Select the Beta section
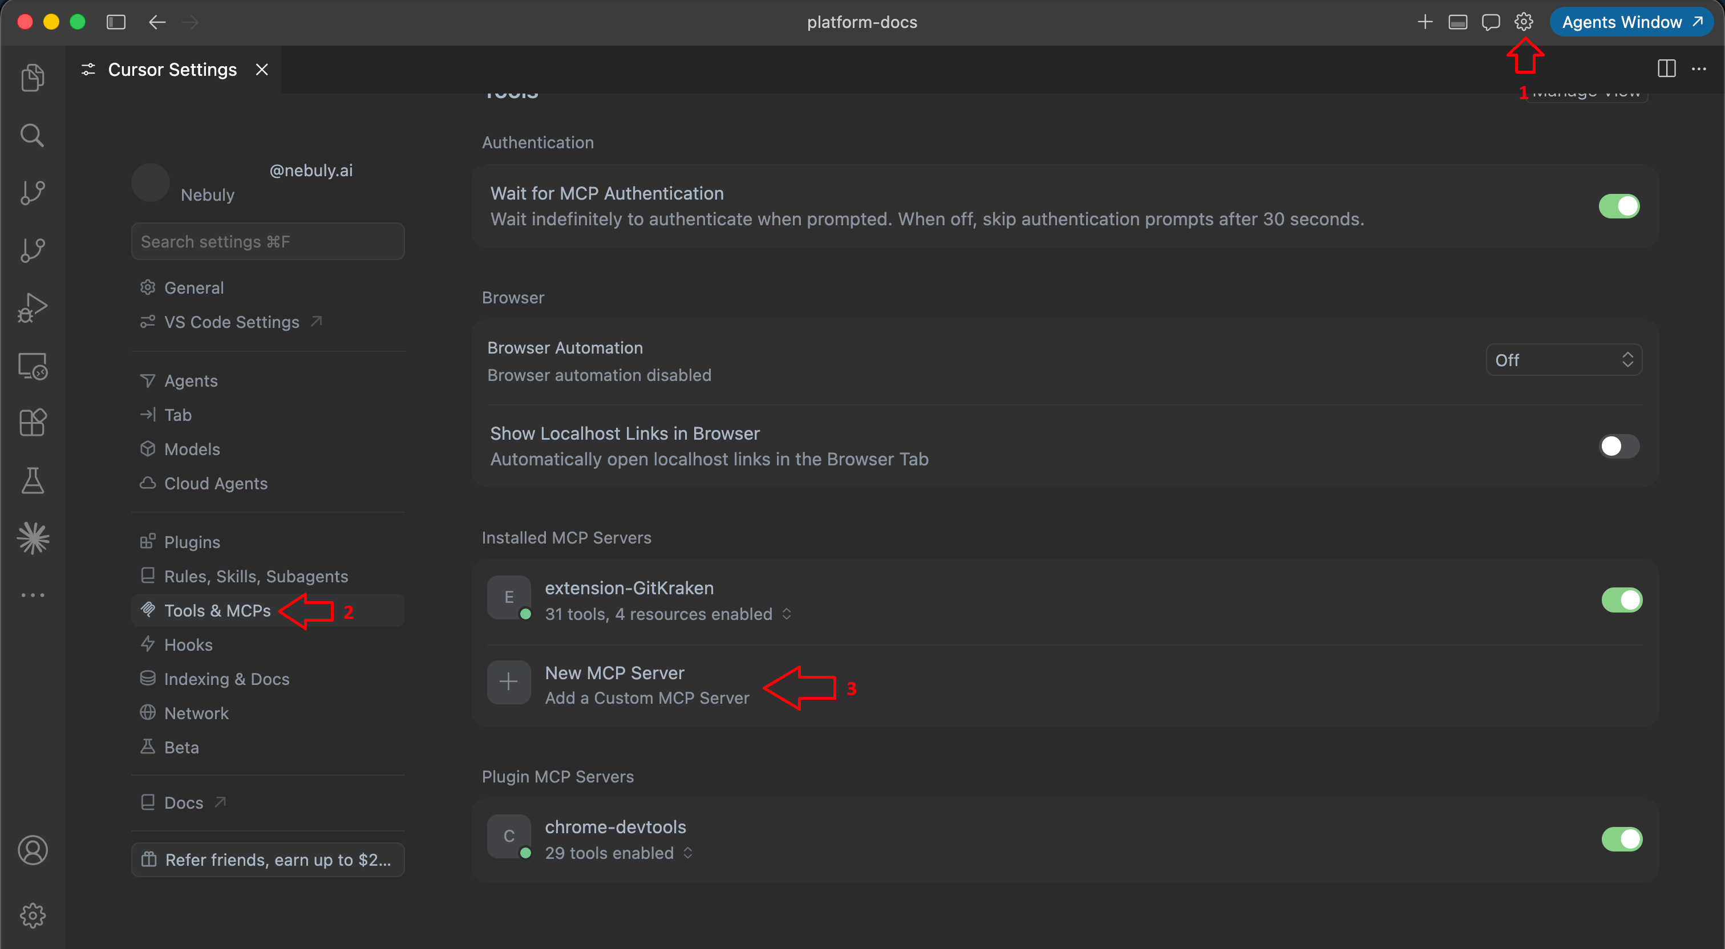 pos(268,748)
